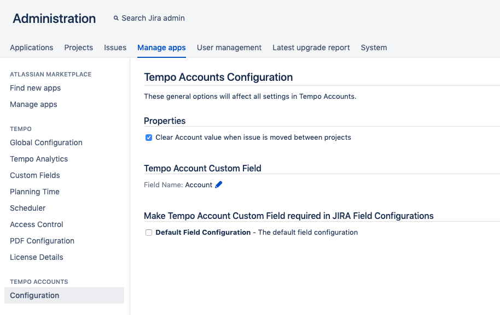Open the System tab
Screen dimensions: 500x315
coord(374,47)
